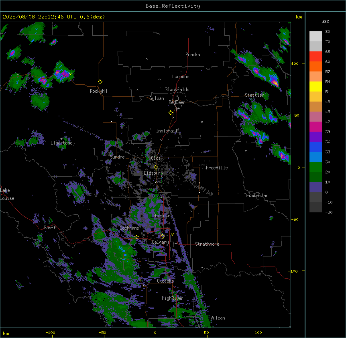Click the Calgary city label
346x338 pixels.
pyautogui.click(x=160, y=242)
